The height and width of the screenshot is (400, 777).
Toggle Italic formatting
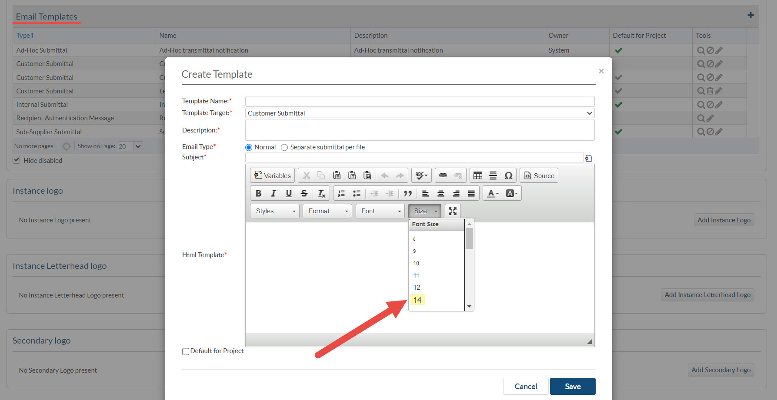coord(273,193)
